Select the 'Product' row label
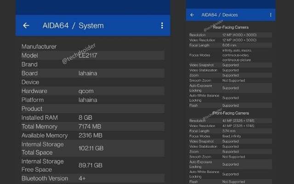 click(32, 109)
